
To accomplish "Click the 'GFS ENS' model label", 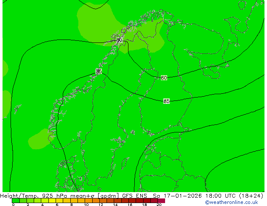I will 134,196.
